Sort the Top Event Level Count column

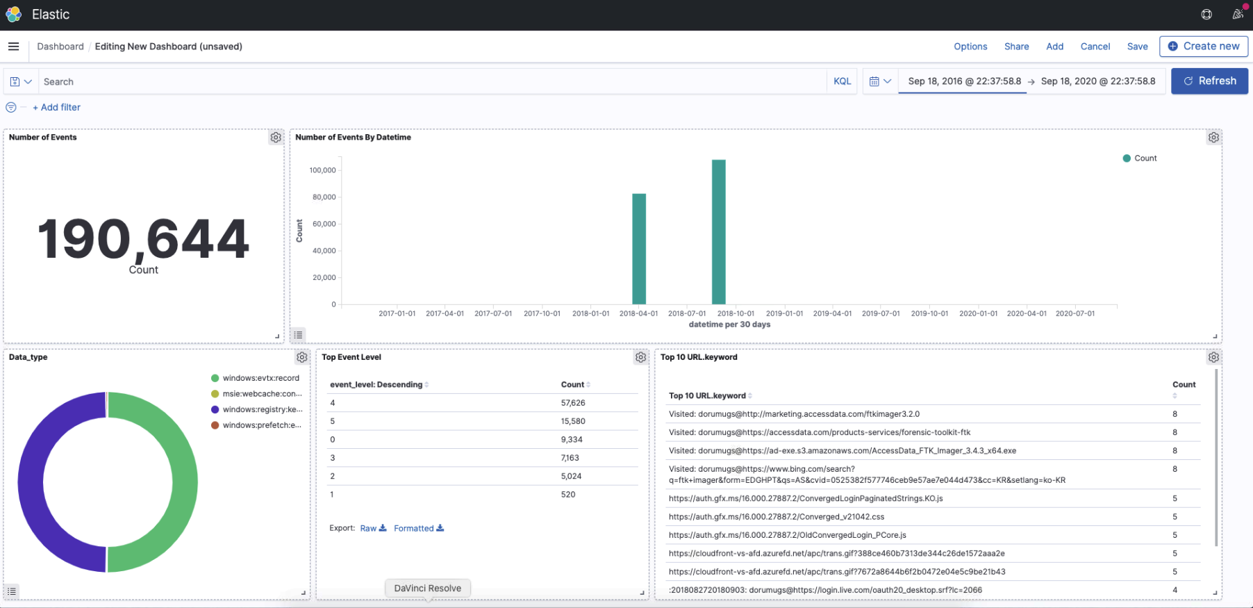click(x=576, y=385)
